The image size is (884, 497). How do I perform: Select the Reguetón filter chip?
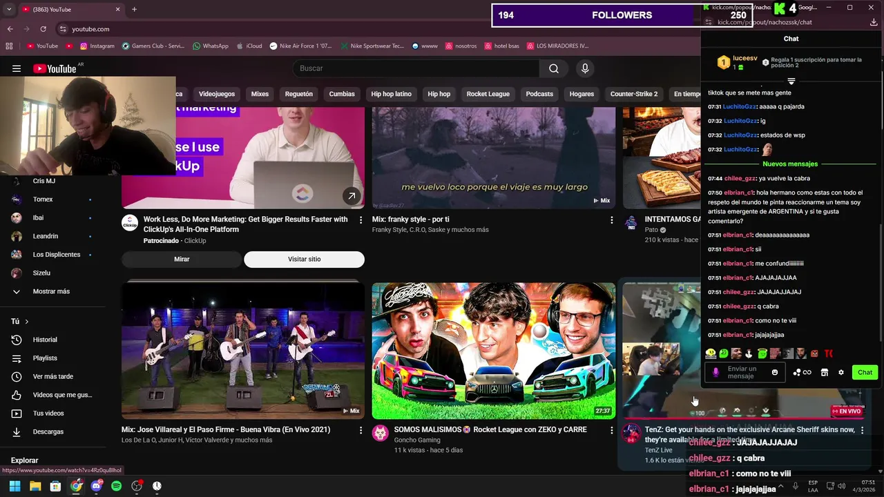(299, 94)
